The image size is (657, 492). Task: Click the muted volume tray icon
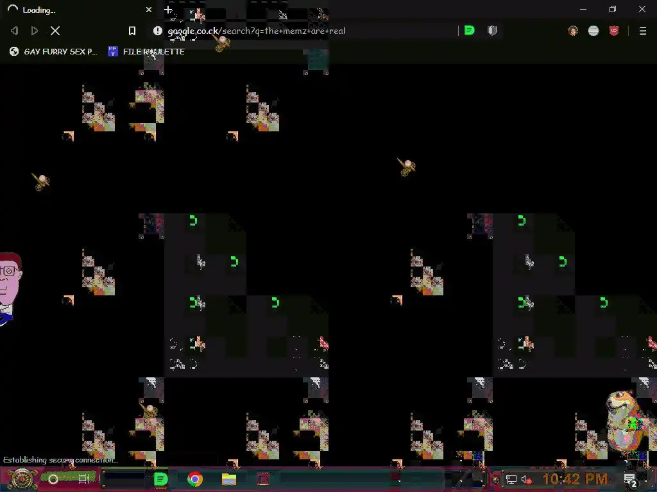526,479
